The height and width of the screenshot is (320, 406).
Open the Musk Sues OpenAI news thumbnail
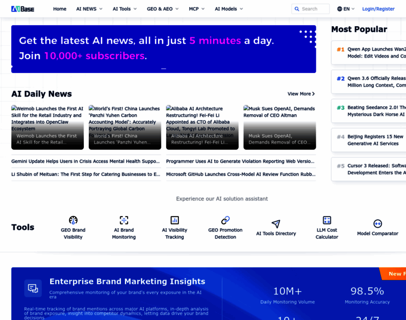(279, 128)
